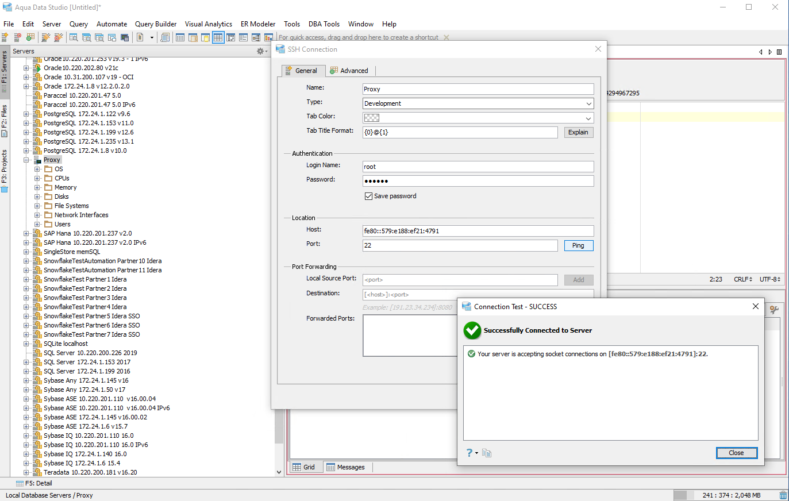Click the Local Source Port field
The width and height of the screenshot is (789, 501).
[460, 280]
